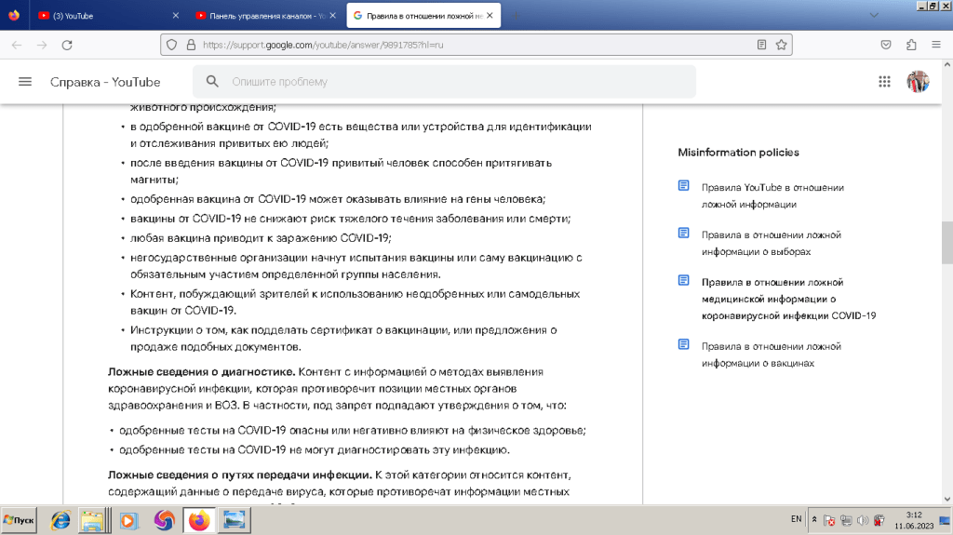
Task: Open the Firefox extensions puzzle icon
Action: [x=911, y=45]
